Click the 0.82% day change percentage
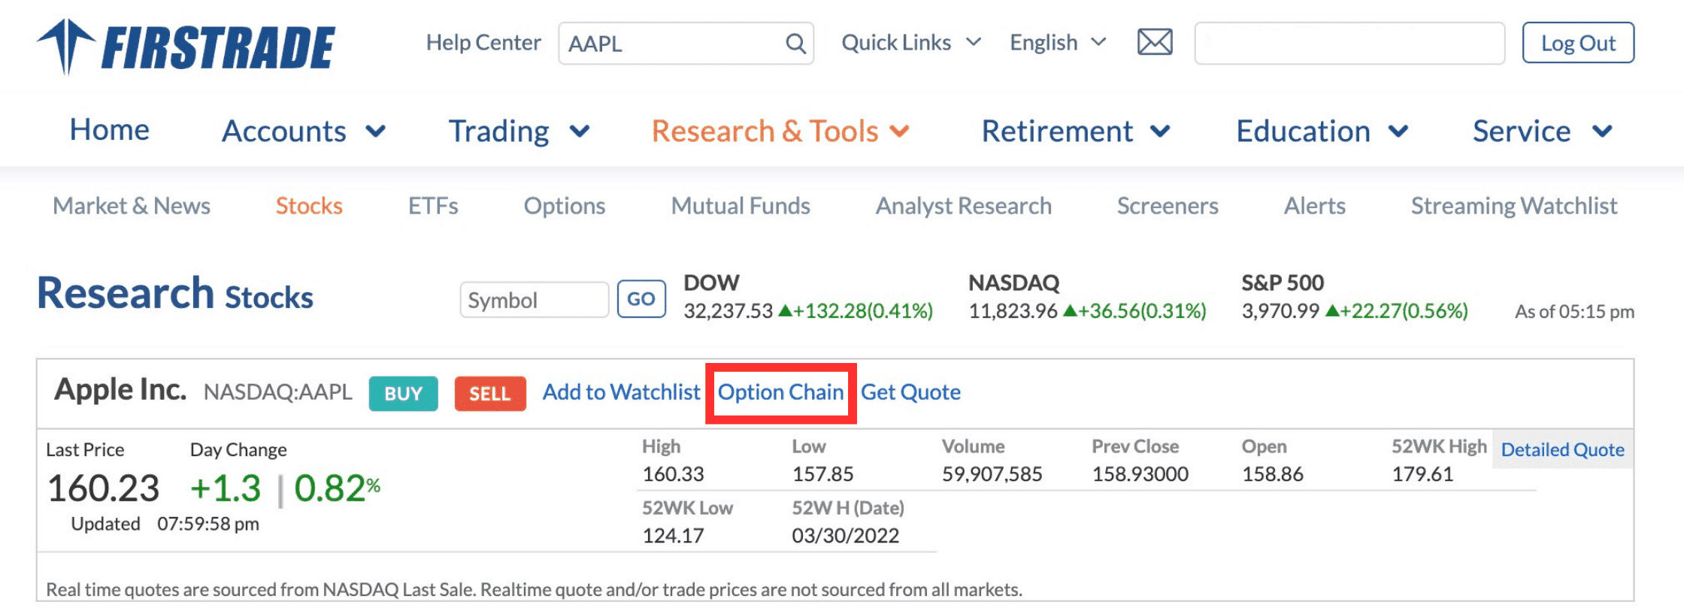 coord(337,488)
